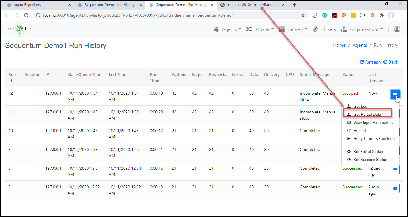Bookmark this page with star icon

pyautogui.click(x=303, y=15)
